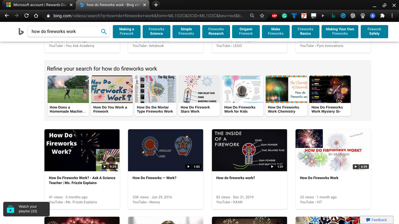This screenshot has height=224, width=399.
Task: Play the VIT Studios 6:59 video thumbnail
Action: click(333, 150)
